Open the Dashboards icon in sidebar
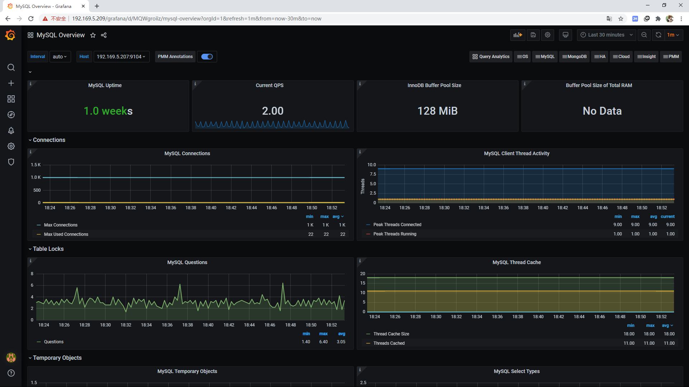This screenshot has width=689, height=387. pyautogui.click(x=11, y=99)
